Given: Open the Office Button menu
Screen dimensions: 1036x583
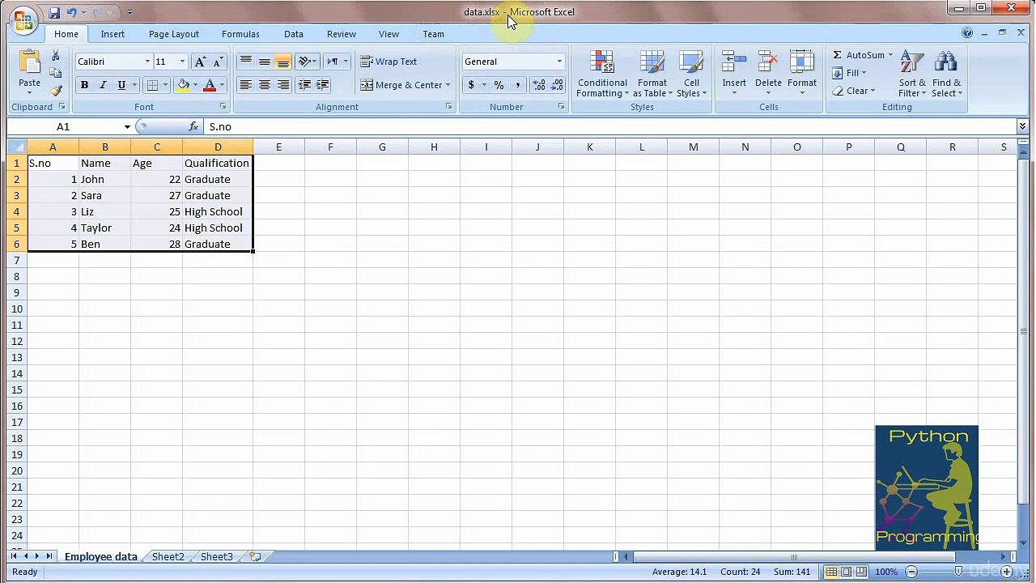Looking at the screenshot, I should (x=23, y=19).
